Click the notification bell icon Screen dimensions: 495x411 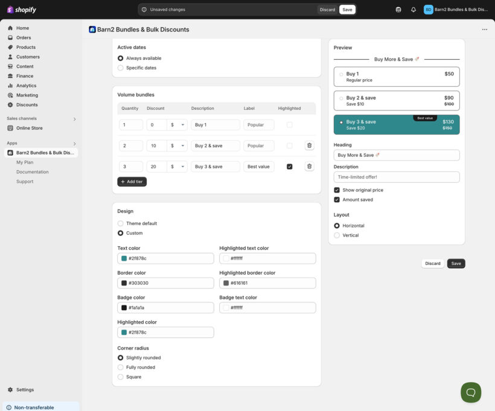pyautogui.click(x=414, y=10)
